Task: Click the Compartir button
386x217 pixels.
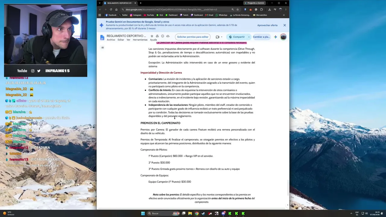Action: point(237,37)
